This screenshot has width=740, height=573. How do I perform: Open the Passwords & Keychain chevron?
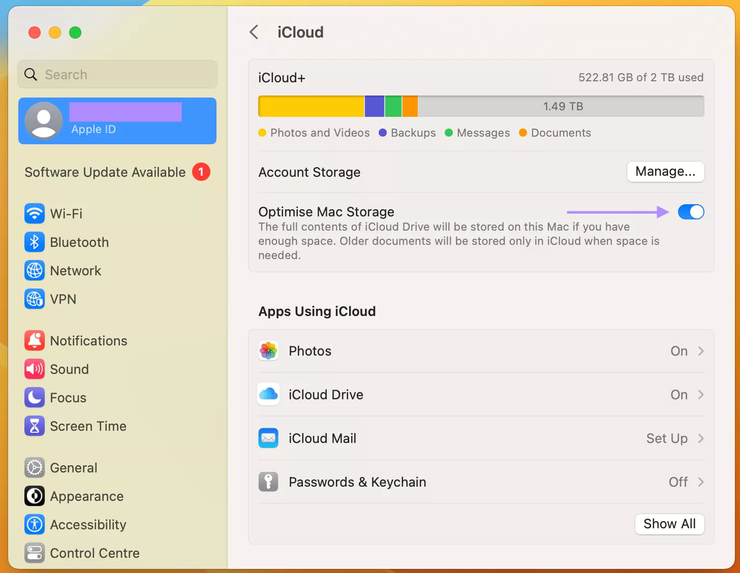tap(700, 482)
